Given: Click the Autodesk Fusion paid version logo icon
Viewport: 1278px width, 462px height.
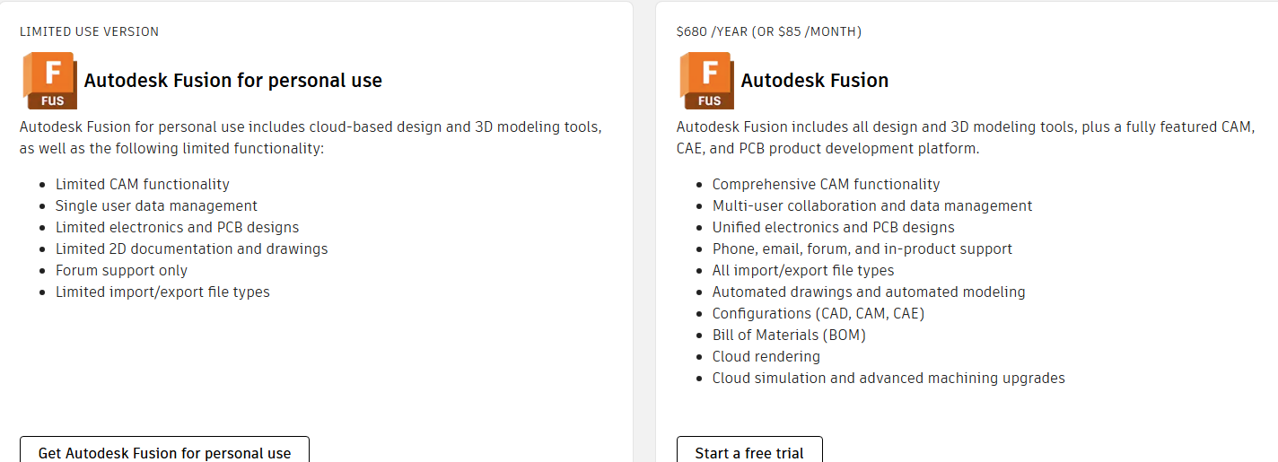Looking at the screenshot, I should 706,81.
